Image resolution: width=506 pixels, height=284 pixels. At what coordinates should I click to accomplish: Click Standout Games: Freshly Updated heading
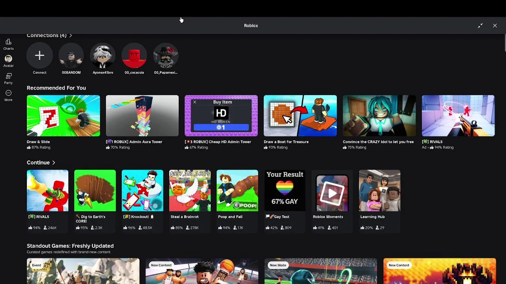70,246
